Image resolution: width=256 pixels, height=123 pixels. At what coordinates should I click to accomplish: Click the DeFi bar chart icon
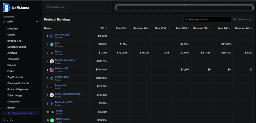click(x=4, y=21)
